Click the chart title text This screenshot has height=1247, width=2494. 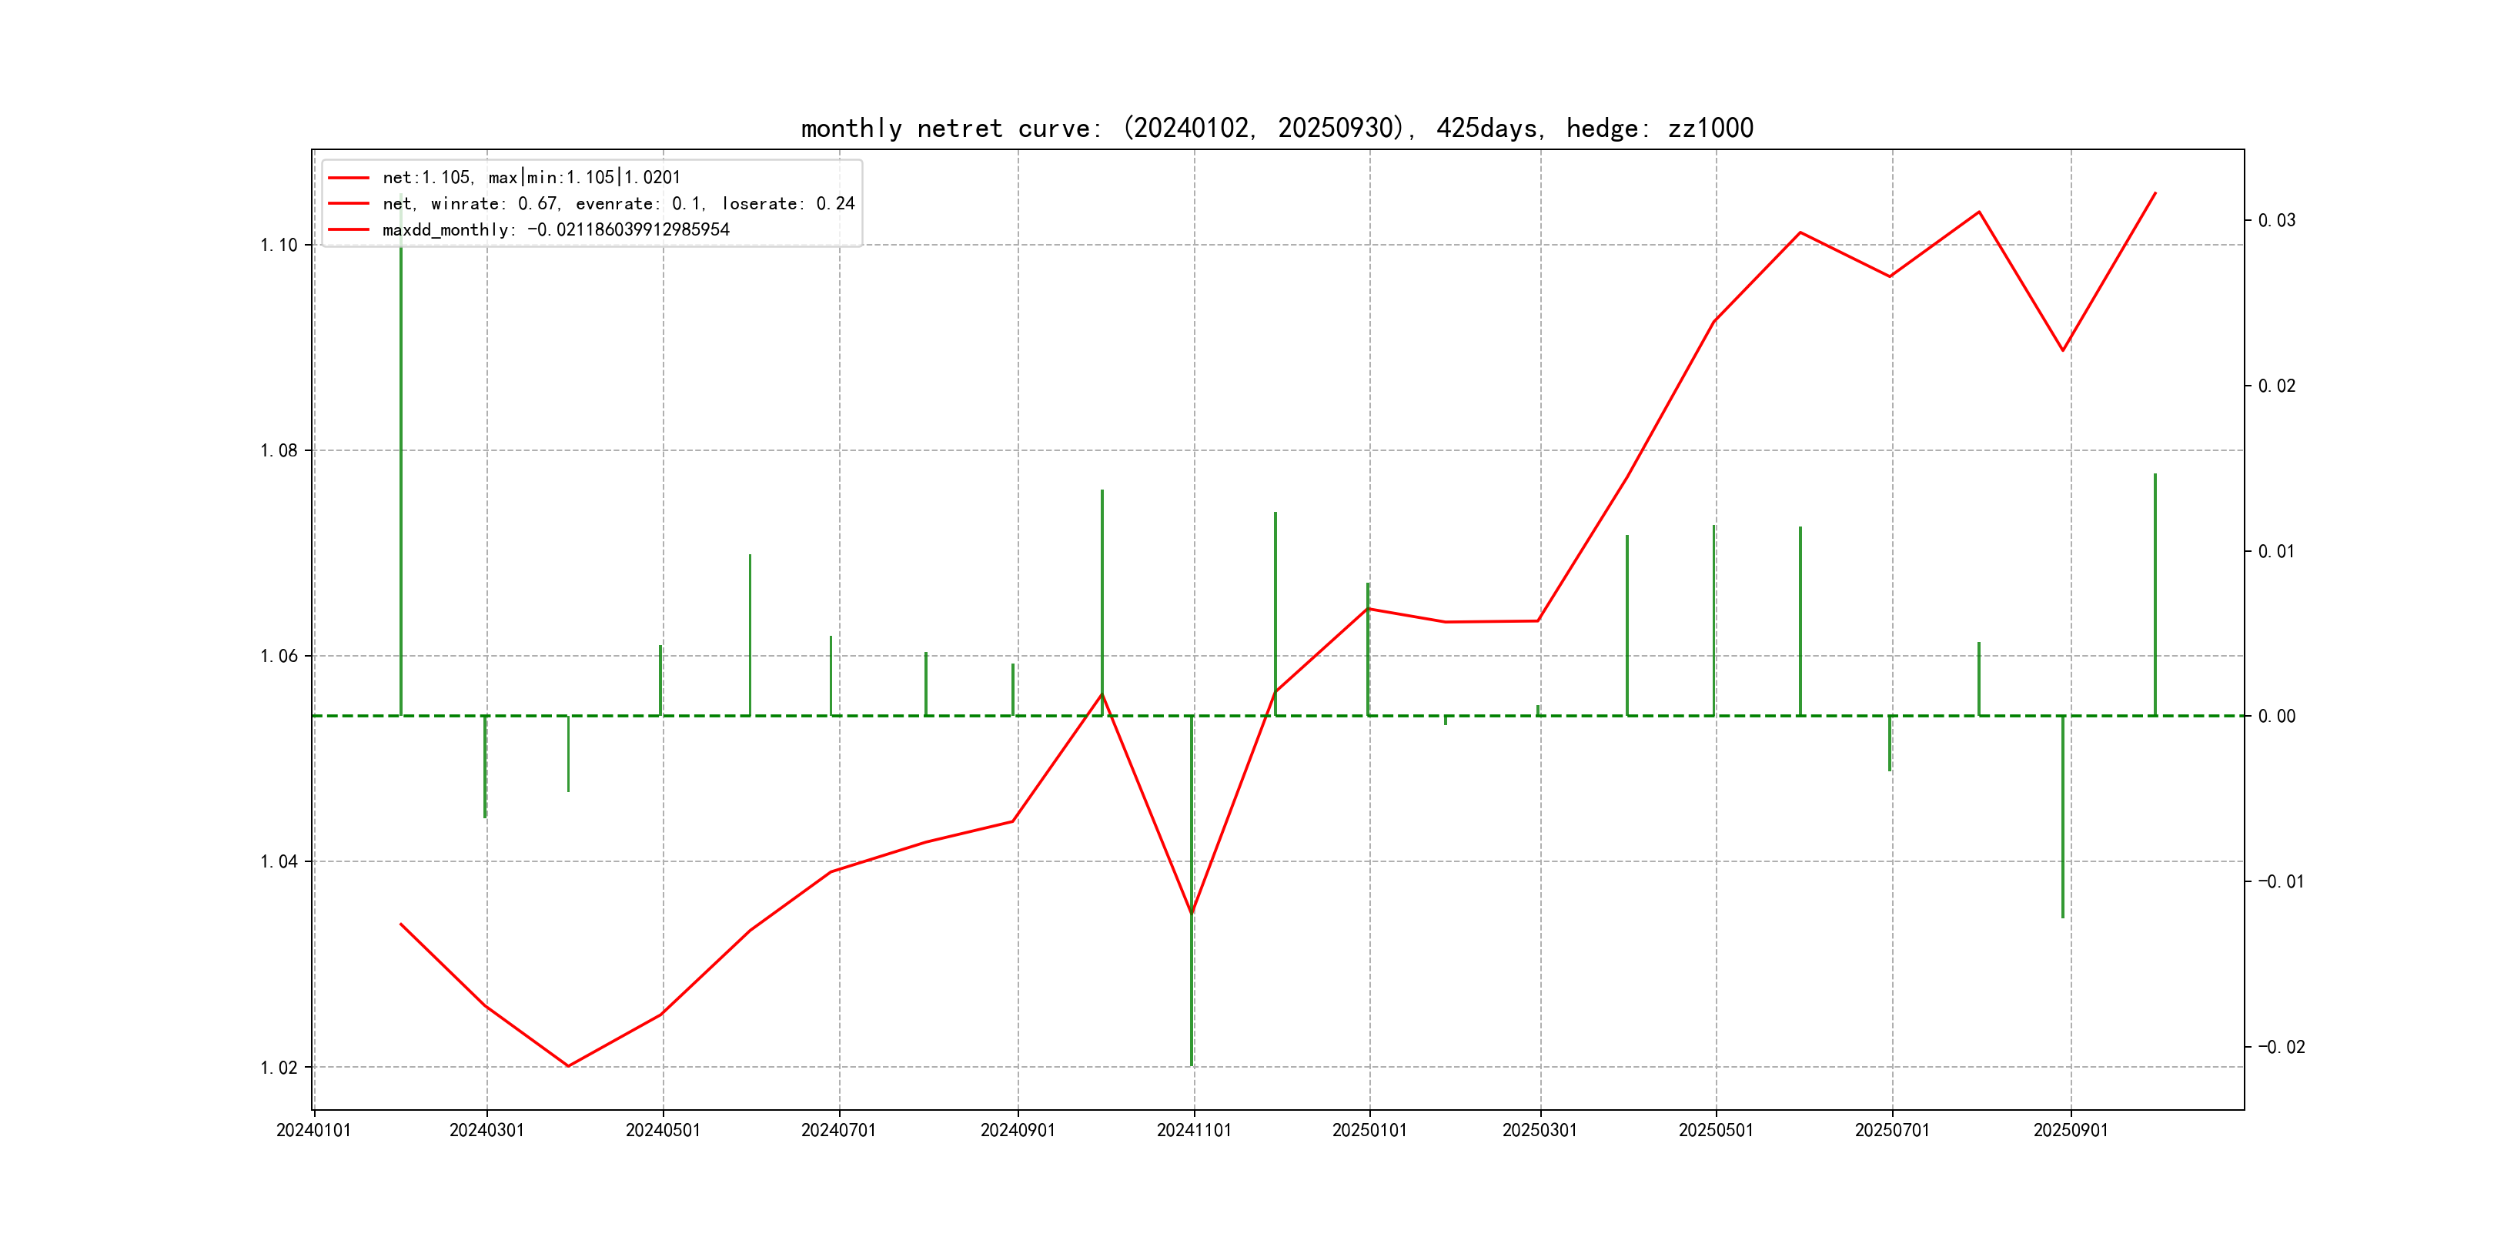point(1276,128)
